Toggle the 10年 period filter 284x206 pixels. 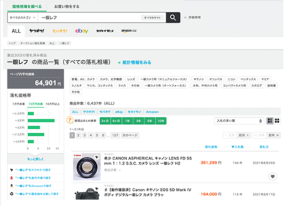pyautogui.click(x=160, y=120)
